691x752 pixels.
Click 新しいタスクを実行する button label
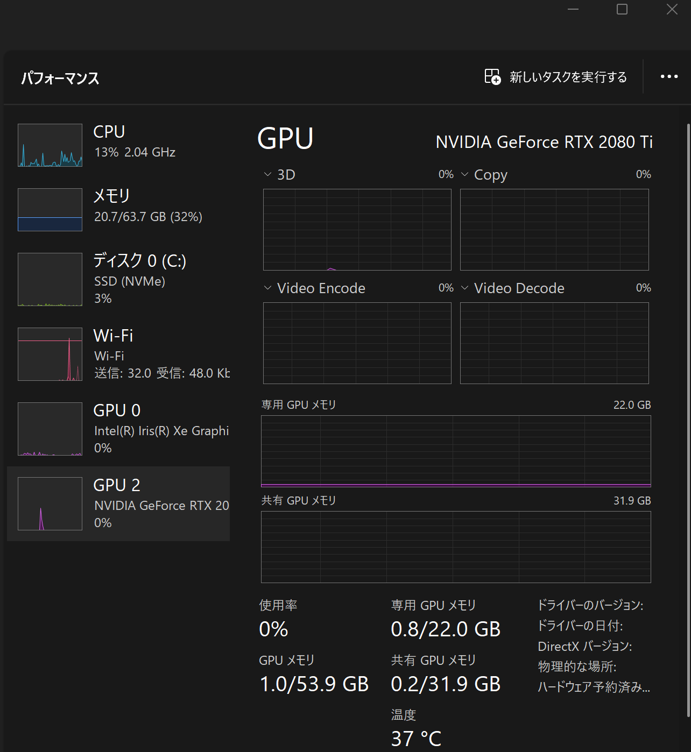(568, 77)
